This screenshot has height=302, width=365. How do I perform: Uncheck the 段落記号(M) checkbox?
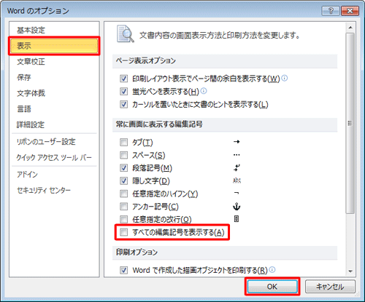[x=123, y=168]
